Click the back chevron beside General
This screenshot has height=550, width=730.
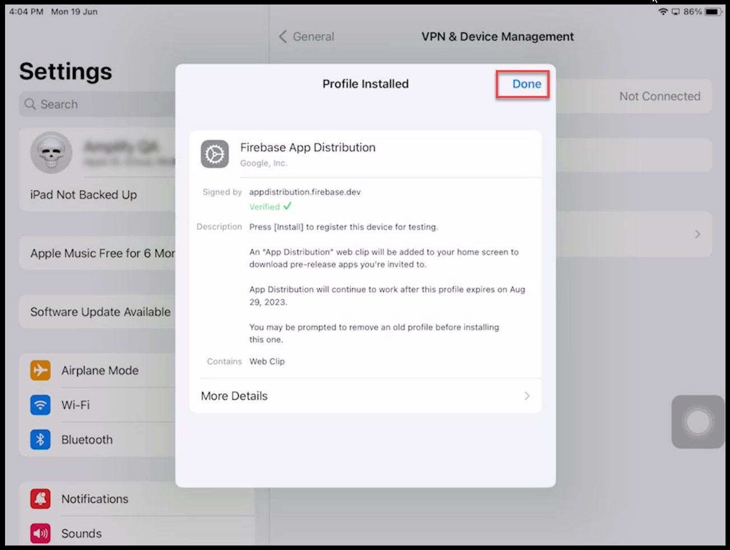tap(282, 36)
